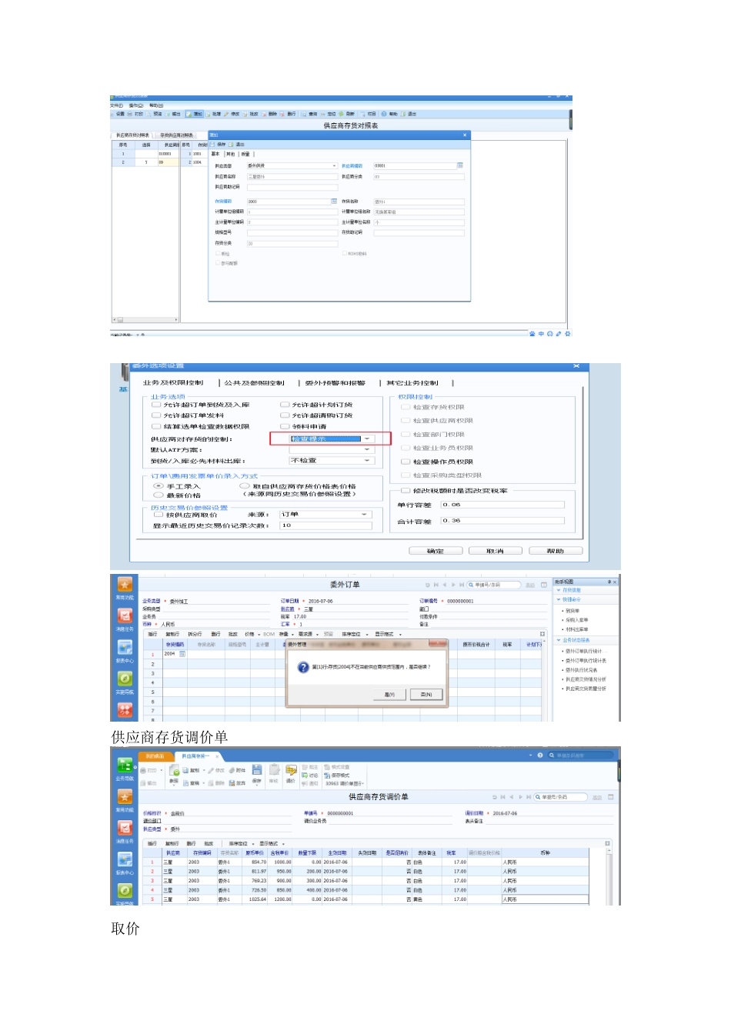
Task: Click 取消 button in 委外选项设置 dialog
Action: coord(496,551)
